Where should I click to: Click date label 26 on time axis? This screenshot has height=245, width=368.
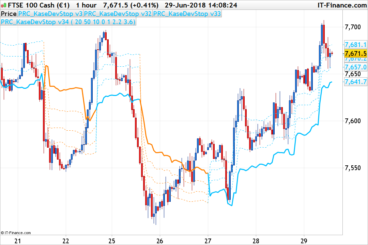point(159,241)
